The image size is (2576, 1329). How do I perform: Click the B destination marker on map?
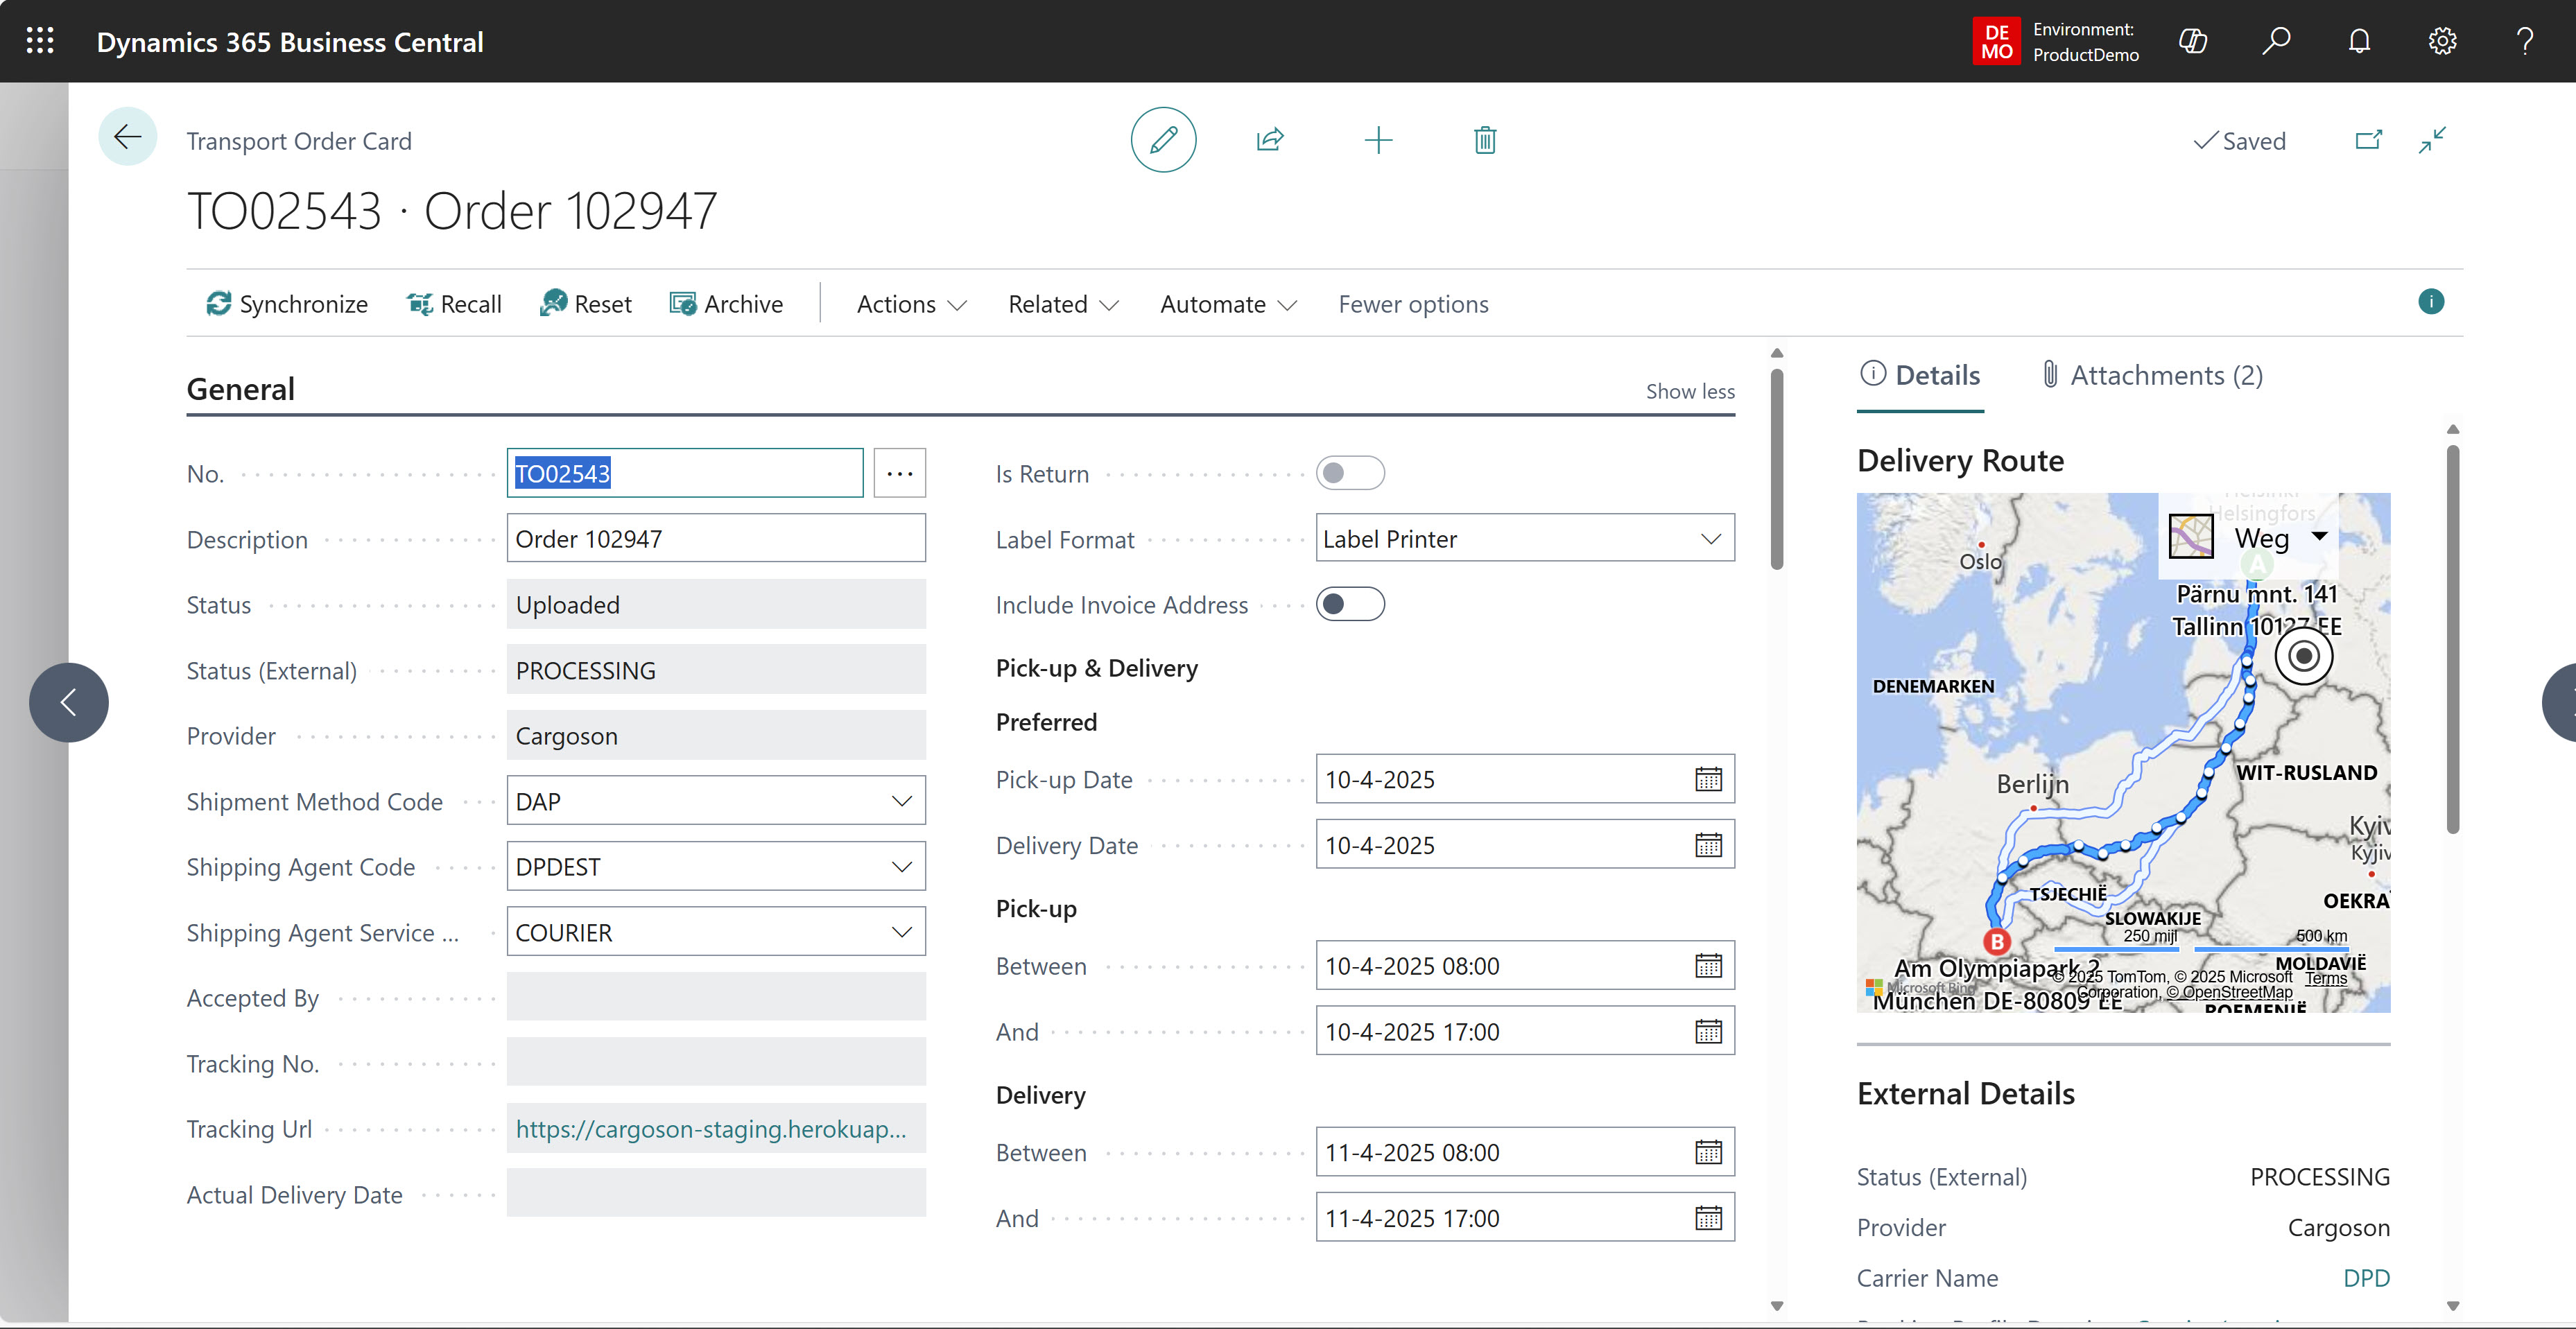1996,941
